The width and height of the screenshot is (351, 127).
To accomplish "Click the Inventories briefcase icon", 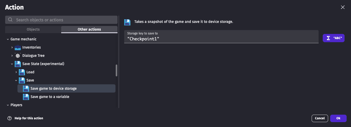I will coord(18,47).
